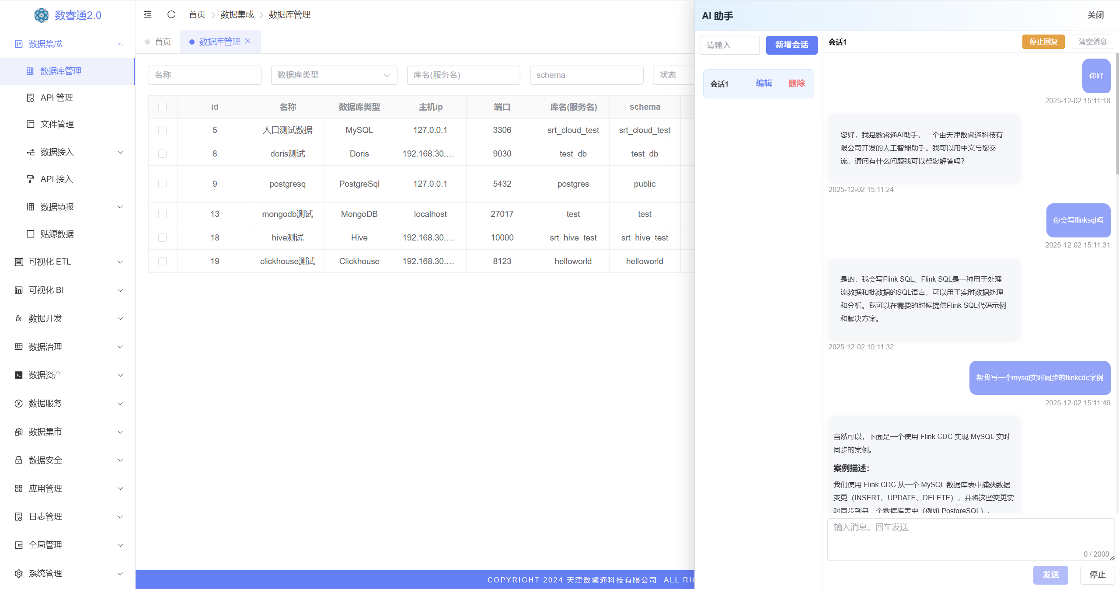Click the 数睿通2.0 logo icon
The height and width of the screenshot is (589, 1119).
pos(42,15)
